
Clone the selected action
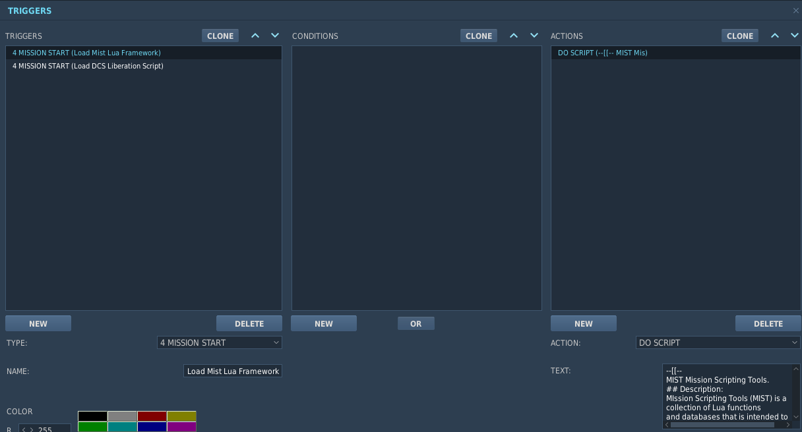[739, 36]
